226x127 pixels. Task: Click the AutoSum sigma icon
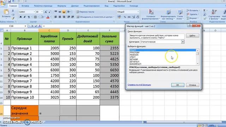204,11
